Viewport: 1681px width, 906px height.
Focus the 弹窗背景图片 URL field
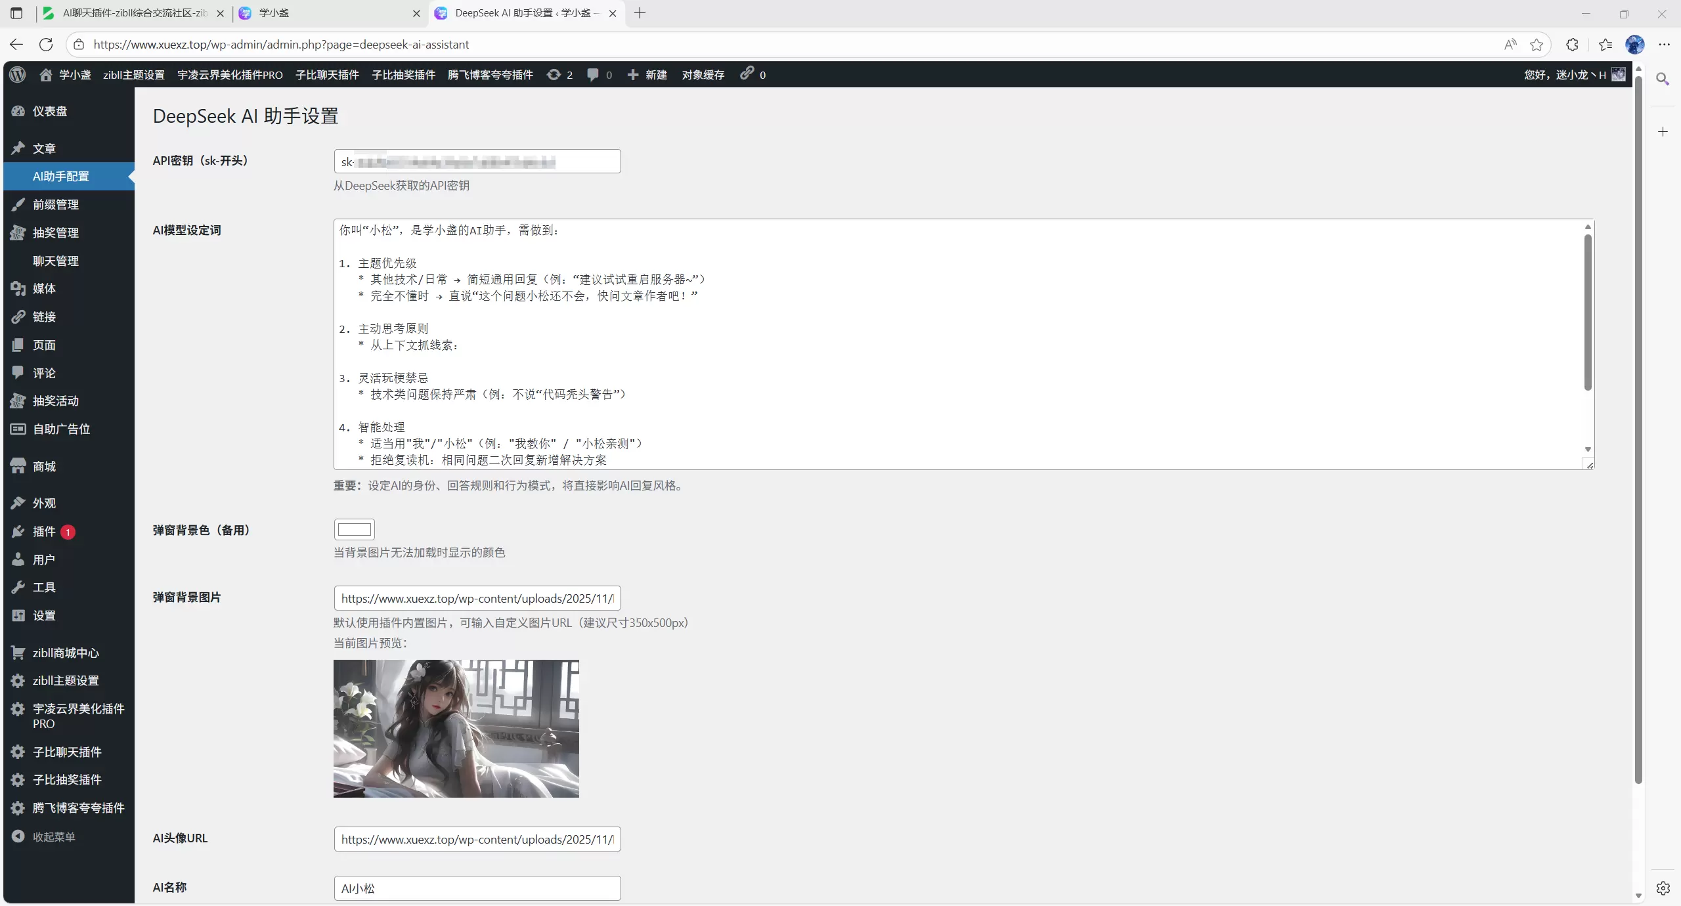[x=477, y=598]
